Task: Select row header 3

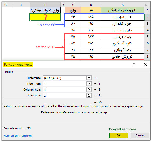Action: (x=147, y=24)
